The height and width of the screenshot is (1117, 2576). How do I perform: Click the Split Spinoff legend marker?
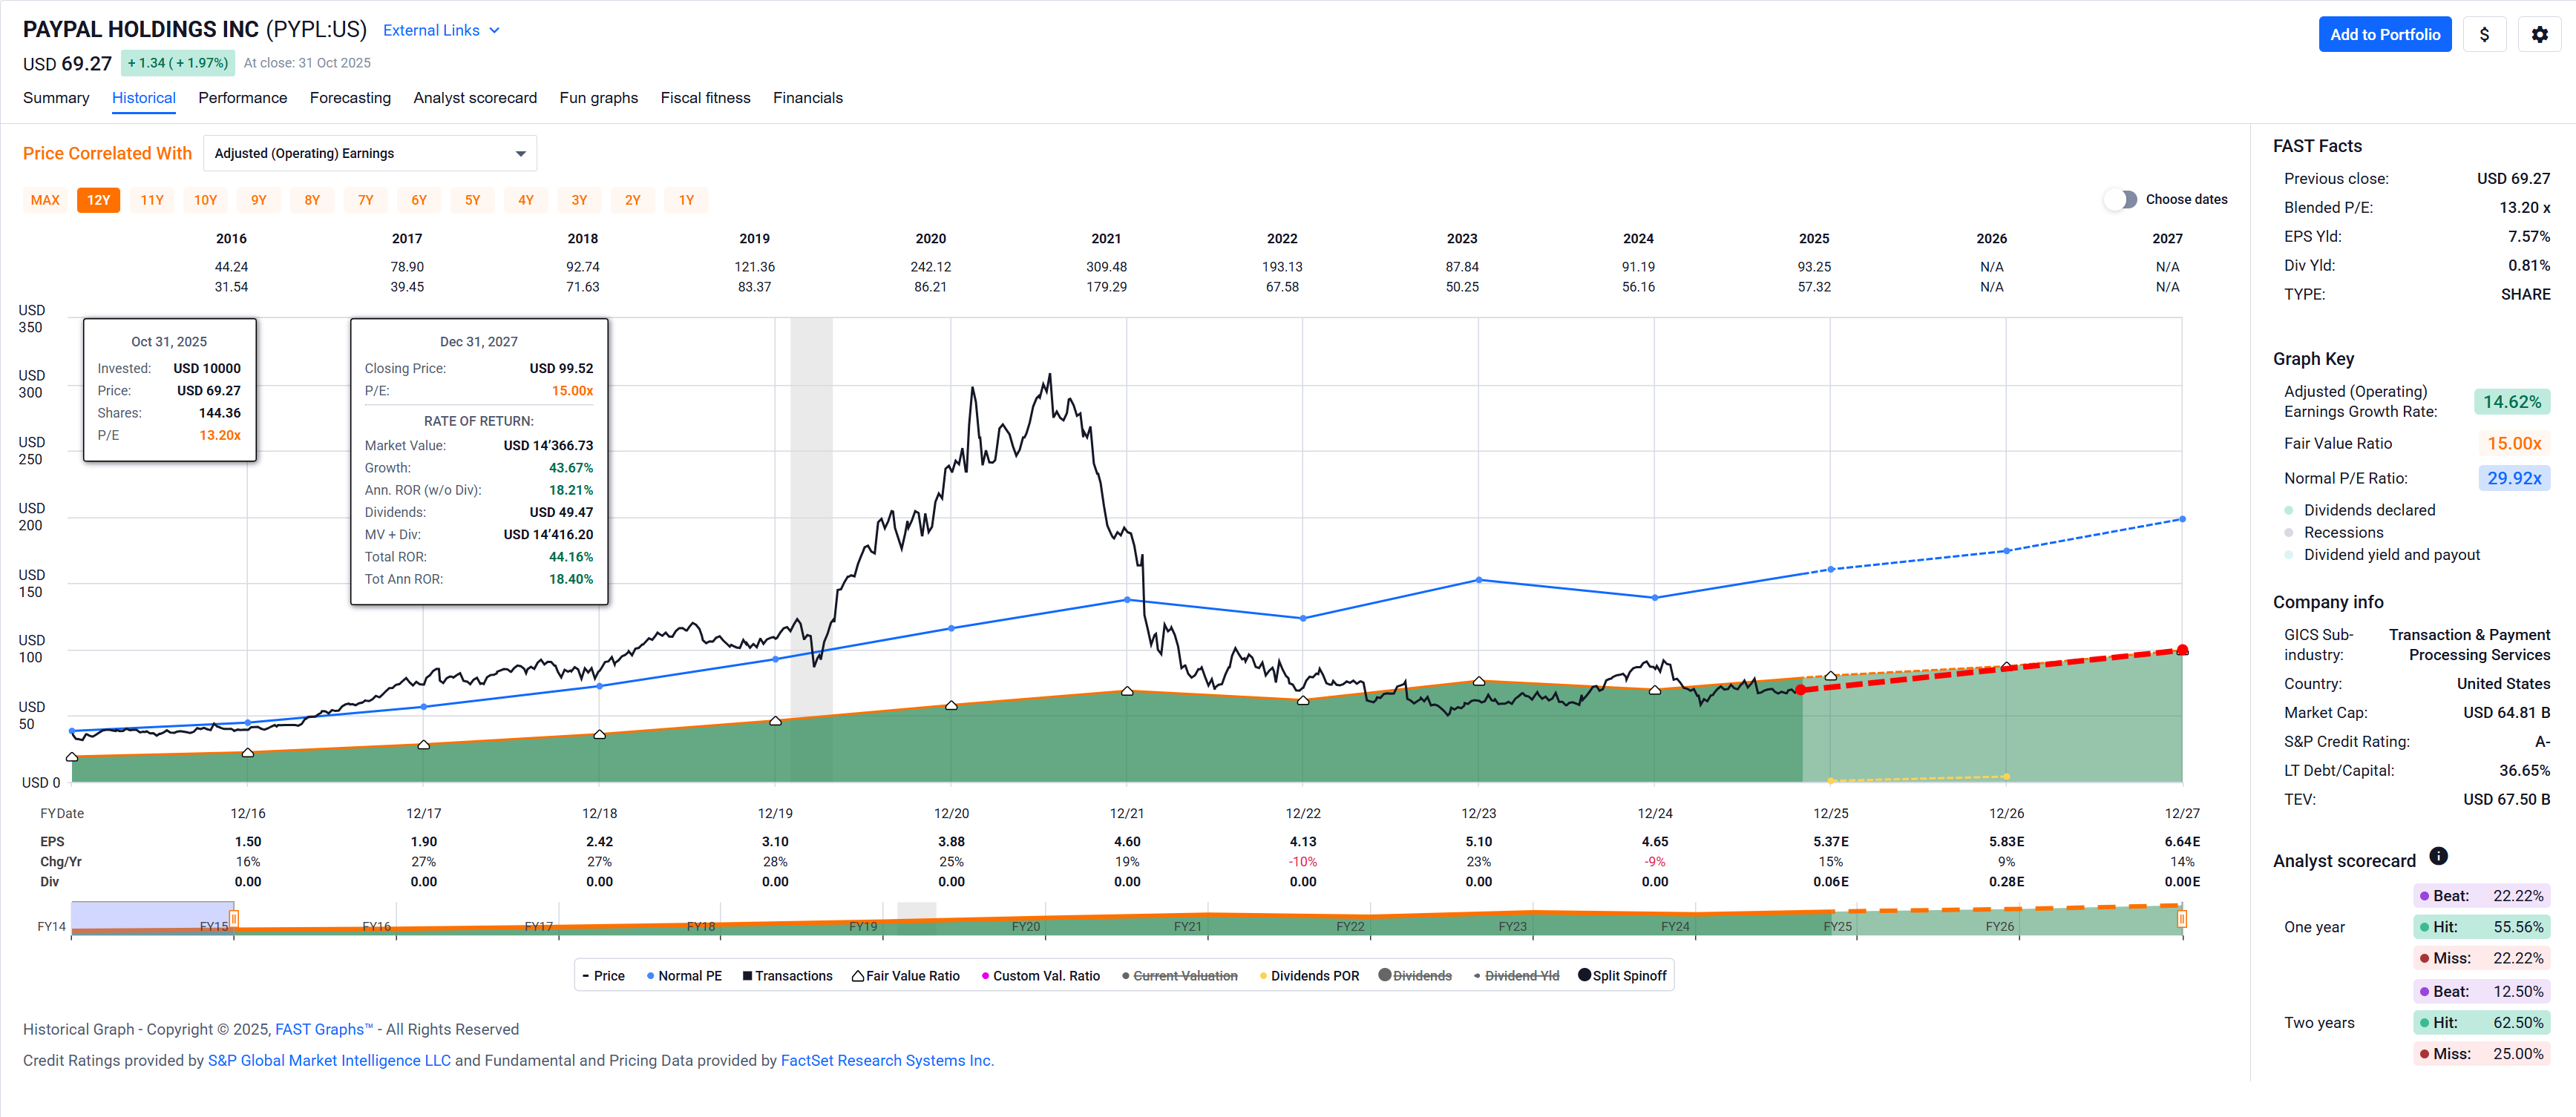[1584, 975]
